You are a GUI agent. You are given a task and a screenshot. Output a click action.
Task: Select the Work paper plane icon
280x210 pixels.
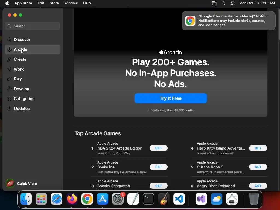pyautogui.click(x=9, y=69)
